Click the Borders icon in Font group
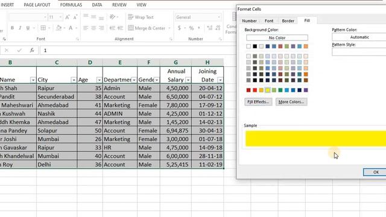Image resolution: width=386 pixels, height=217 pixels. point(43,28)
